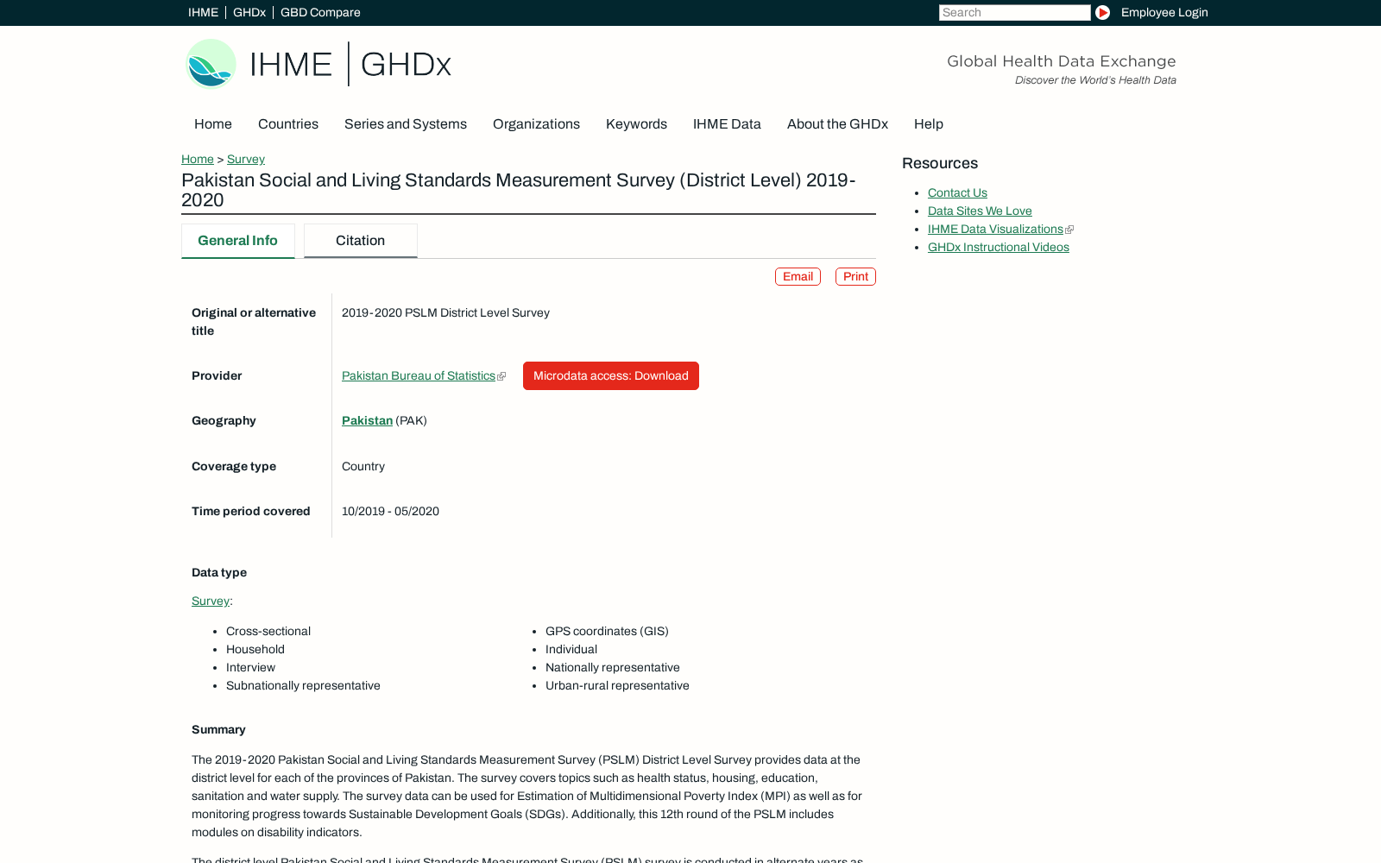Open IHME Data navigation item

pyautogui.click(x=727, y=124)
